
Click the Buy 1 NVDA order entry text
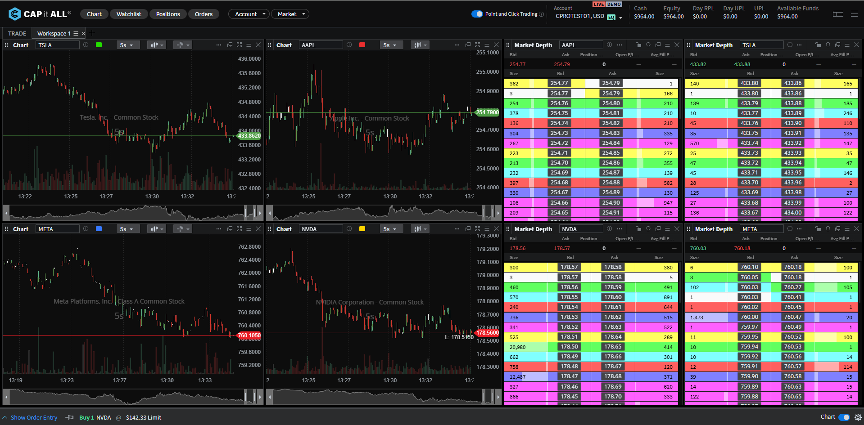[95, 417]
